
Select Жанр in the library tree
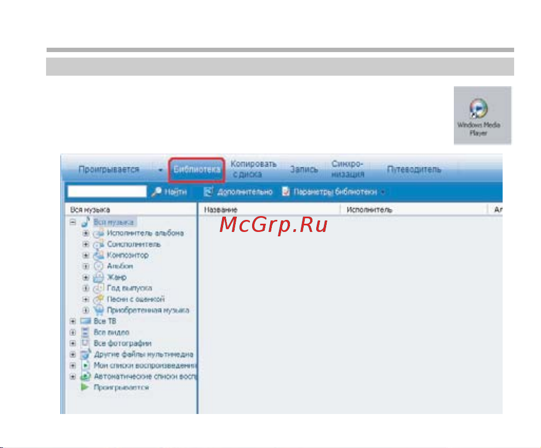[x=117, y=277]
